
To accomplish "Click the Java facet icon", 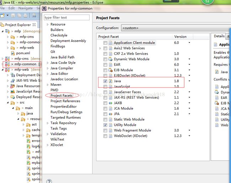I will (111, 81).
